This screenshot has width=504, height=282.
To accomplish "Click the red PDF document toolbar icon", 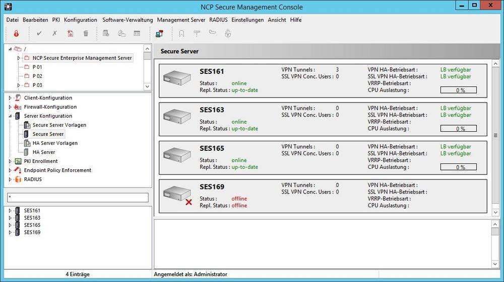I will point(71,34).
